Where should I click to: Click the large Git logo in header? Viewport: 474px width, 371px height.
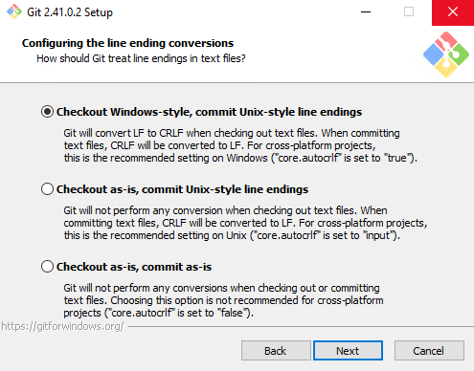click(x=446, y=55)
